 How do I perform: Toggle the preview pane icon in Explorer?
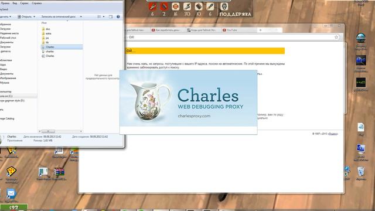pos(111,17)
